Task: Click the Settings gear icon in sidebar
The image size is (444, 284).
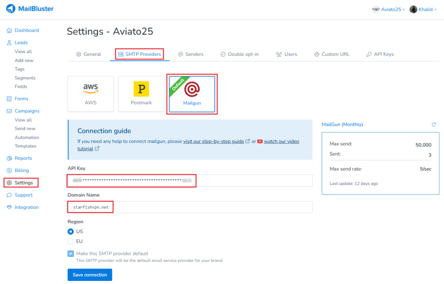Action: pos(9,183)
